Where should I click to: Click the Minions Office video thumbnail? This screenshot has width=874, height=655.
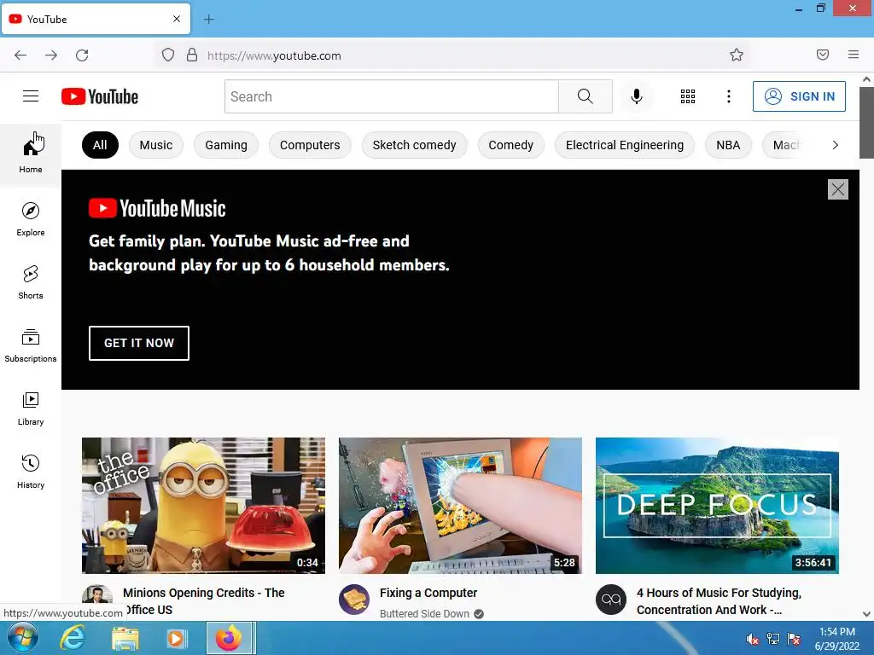pos(203,506)
